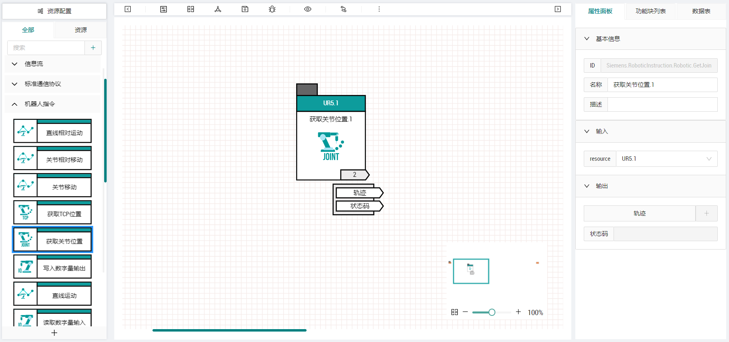Viewport: 729px width, 342px height.
Task: Open the 功能块列表 tab
Action: pyautogui.click(x=651, y=11)
